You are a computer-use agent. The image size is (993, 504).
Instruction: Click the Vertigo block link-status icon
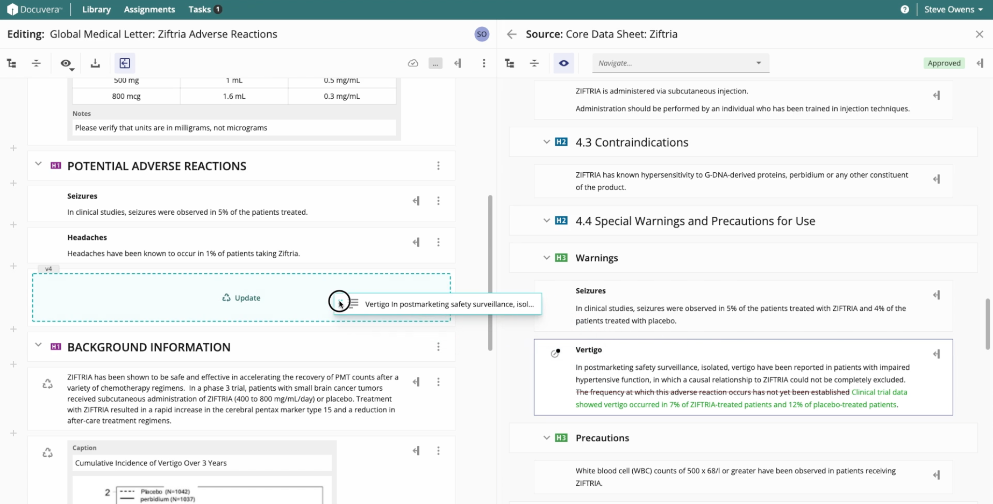[555, 353]
